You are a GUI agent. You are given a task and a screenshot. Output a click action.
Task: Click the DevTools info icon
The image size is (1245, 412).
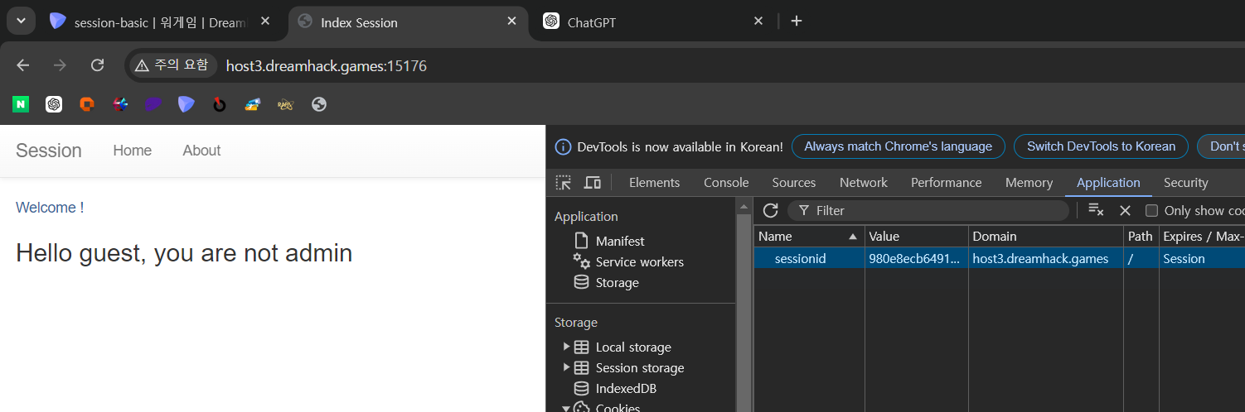563,147
